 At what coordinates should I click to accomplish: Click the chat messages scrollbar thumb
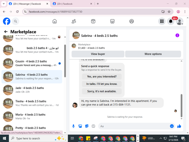181,106
